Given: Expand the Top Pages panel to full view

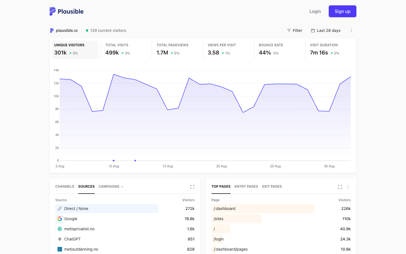Looking at the screenshot, I should point(340,187).
